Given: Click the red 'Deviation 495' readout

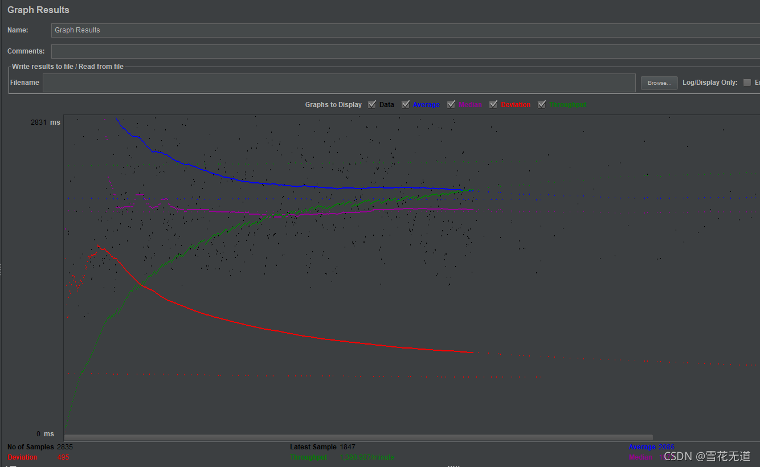Looking at the screenshot, I should pyautogui.click(x=38, y=457).
